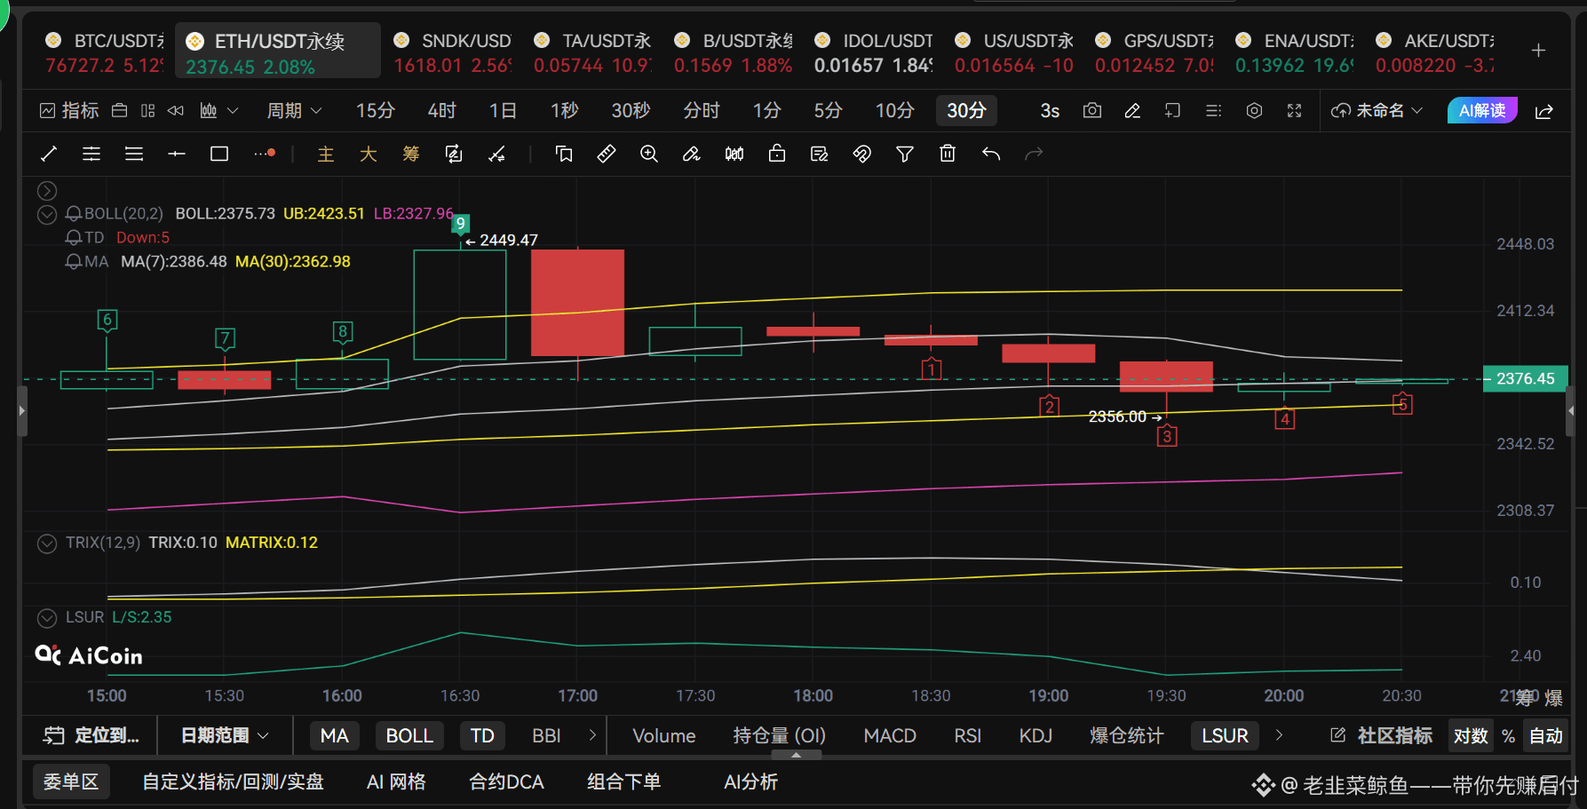Screen dimensions: 1587x809
Task: Open the hexagon chart settings icon
Action: coord(1254,111)
